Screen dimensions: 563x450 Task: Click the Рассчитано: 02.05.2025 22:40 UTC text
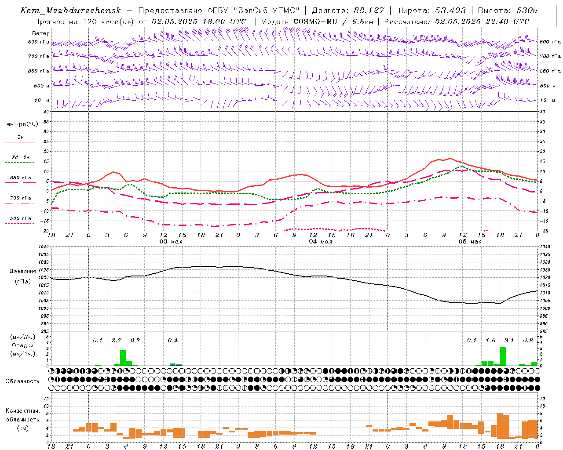pyautogui.click(x=457, y=22)
